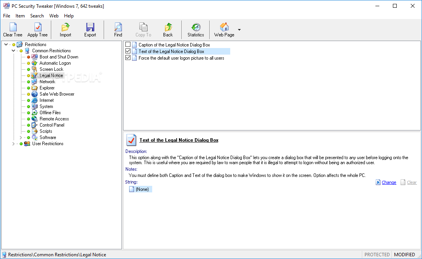Click the Offline Files icon

point(35,112)
